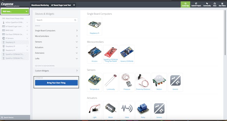Expand the MKR1000 device chevron
Viewport: 227px width, 121px height.
pos(27,30)
